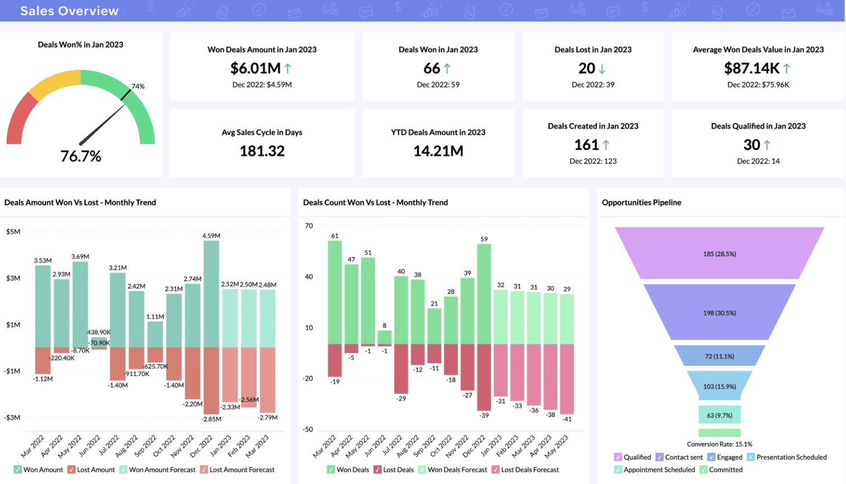Viewport: 846px width, 484px height.
Task: Click the up arrow beside $6.01M
Action: pyautogui.click(x=287, y=68)
